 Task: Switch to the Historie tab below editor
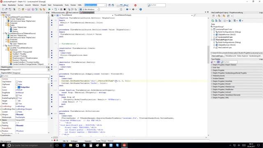[x=110, y=141]
